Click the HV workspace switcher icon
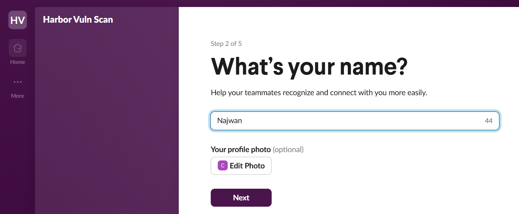This screenshot has height=214, width=519. tap(17, 20)
